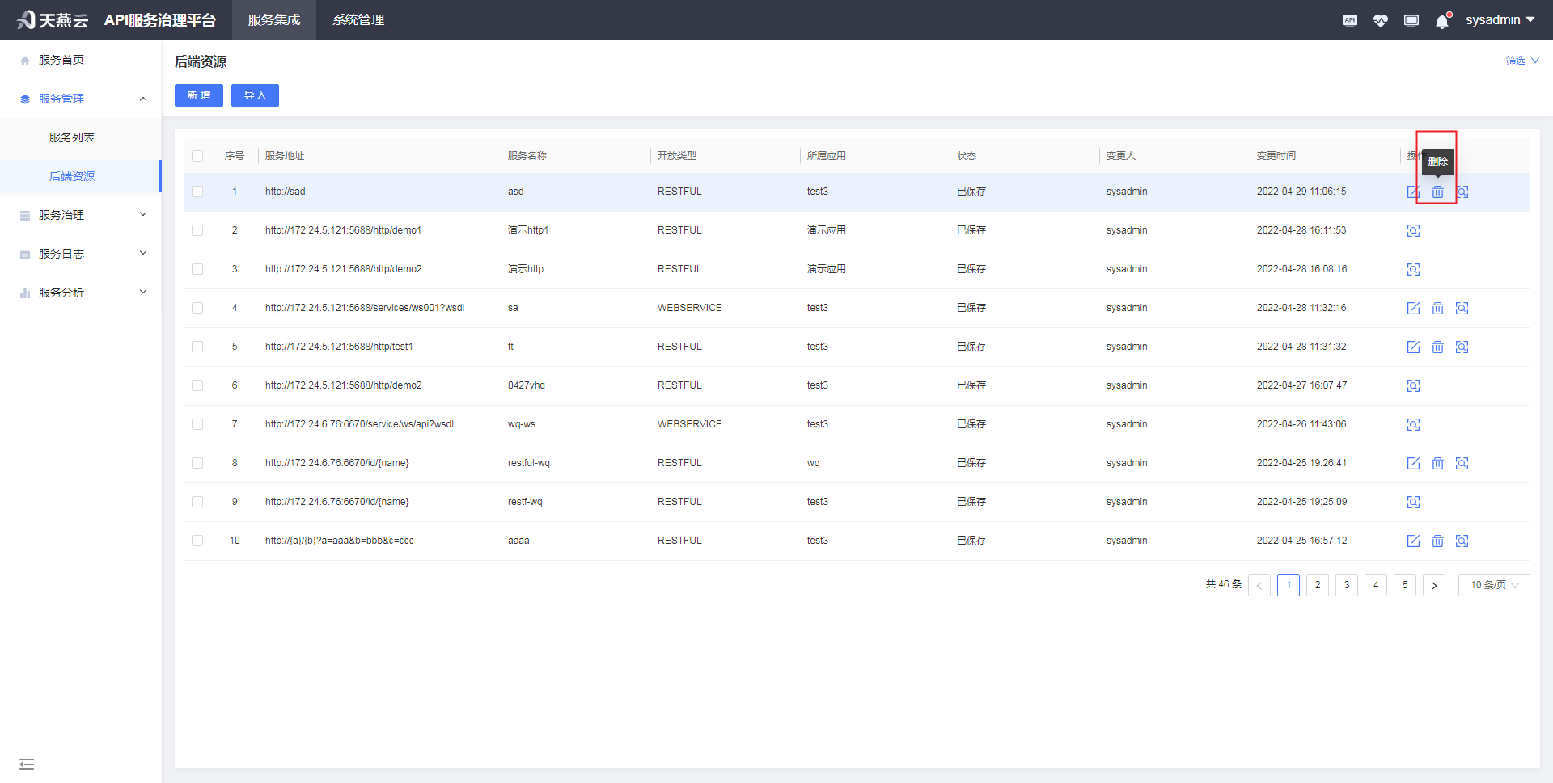Click the monitor screen icon in header
Image resolution: width=1553 pixels, height=783 pixels.
click(x=1411, y=21)
